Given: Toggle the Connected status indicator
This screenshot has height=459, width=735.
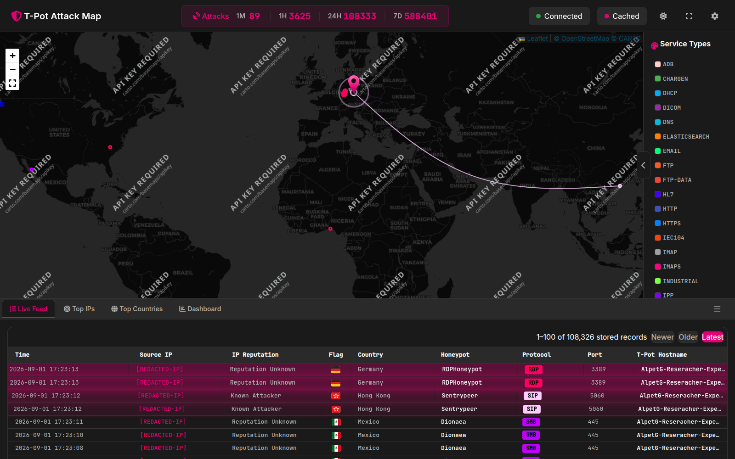Looking at the screenshot, I should click(x=559, y=16).
